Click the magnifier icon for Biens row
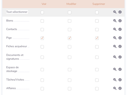Image resolution: width=128 pixels, height=95 pixels. click(x=115, y=21)
